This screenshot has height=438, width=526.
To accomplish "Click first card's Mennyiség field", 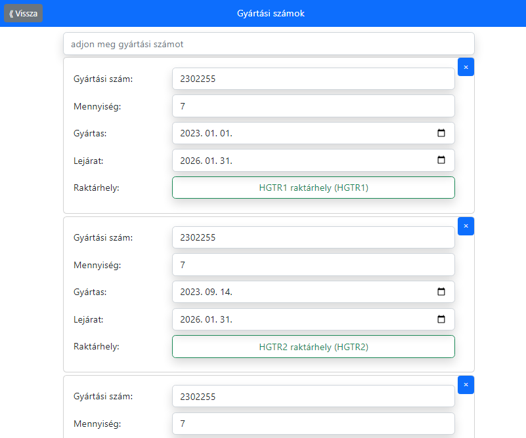I will point(313,106).
